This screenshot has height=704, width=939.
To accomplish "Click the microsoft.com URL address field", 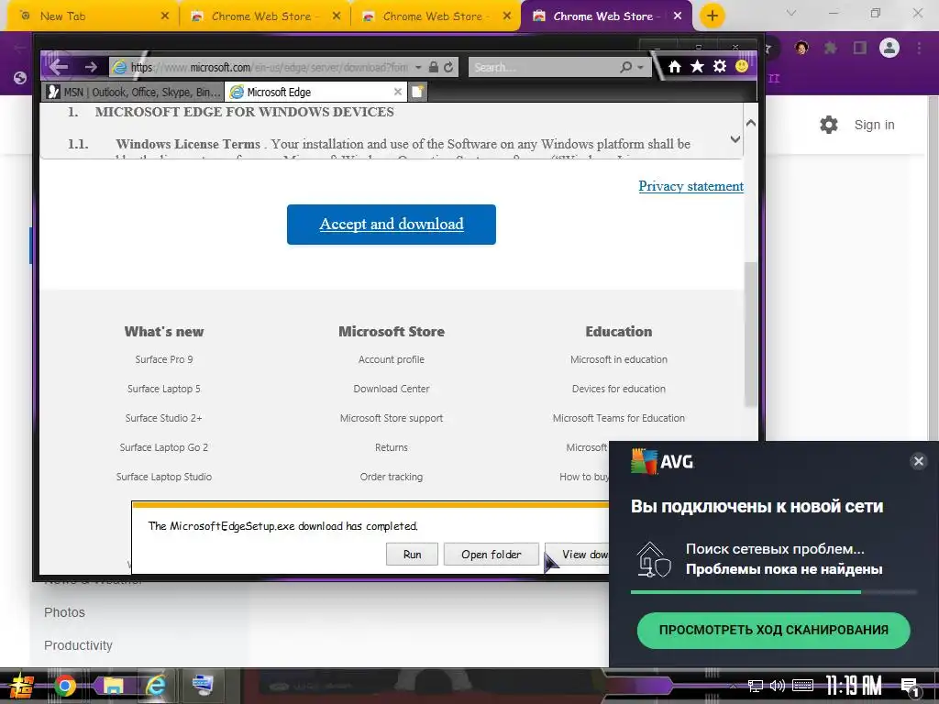I will click(269, 67).
